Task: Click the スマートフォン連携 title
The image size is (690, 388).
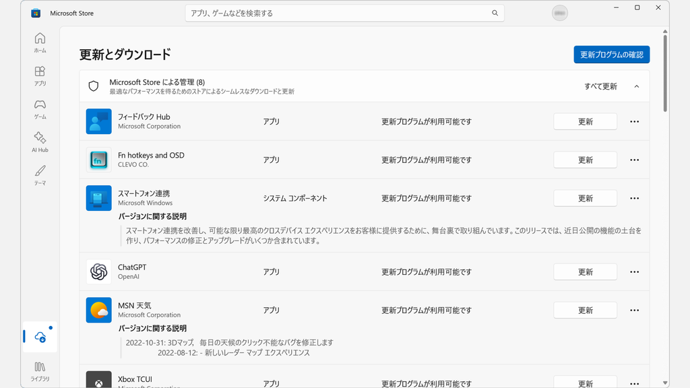Action: pyautogui.click(x=144, y=193)
